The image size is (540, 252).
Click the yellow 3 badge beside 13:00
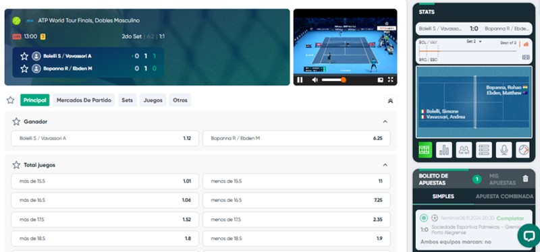coord(43,36)
